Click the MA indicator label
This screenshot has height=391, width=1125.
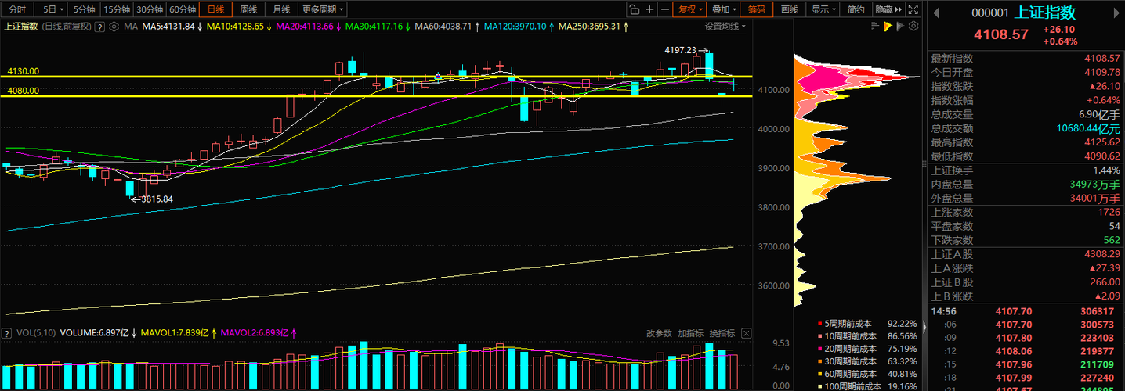[x=131, y=27]
